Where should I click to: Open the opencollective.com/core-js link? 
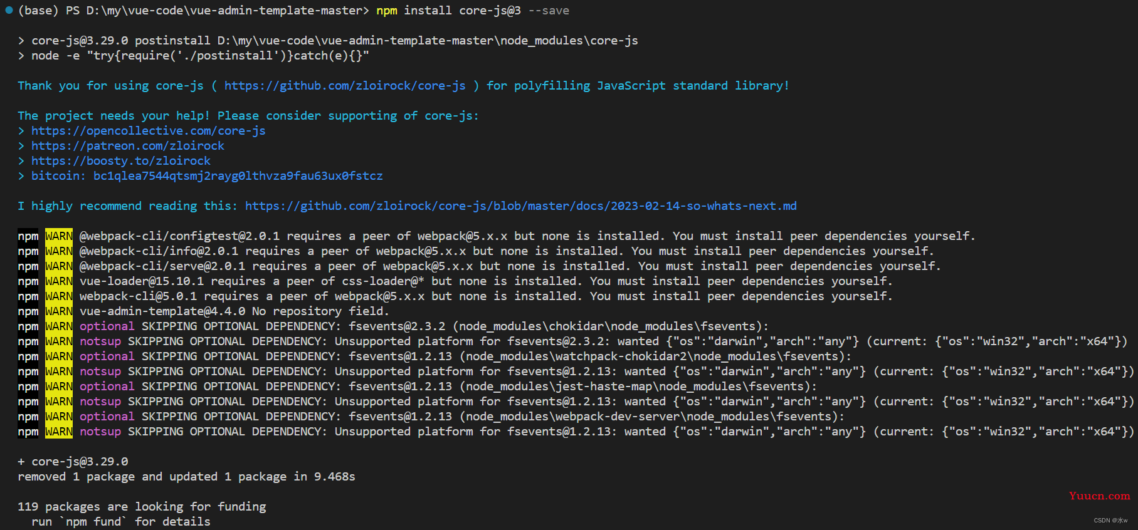(149, 131)
